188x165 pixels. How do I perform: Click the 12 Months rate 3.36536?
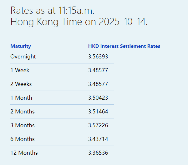tap(98, 153)
